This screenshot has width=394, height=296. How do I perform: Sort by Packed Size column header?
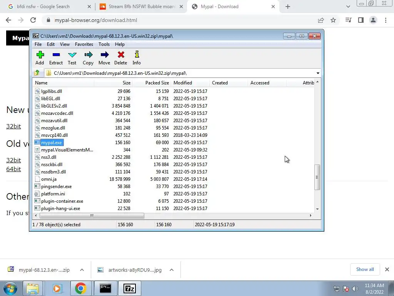(152, 83)
